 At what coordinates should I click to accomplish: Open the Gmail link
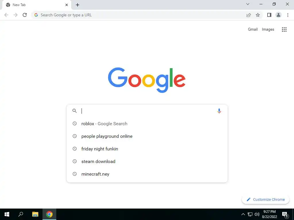tap(253, 30)
